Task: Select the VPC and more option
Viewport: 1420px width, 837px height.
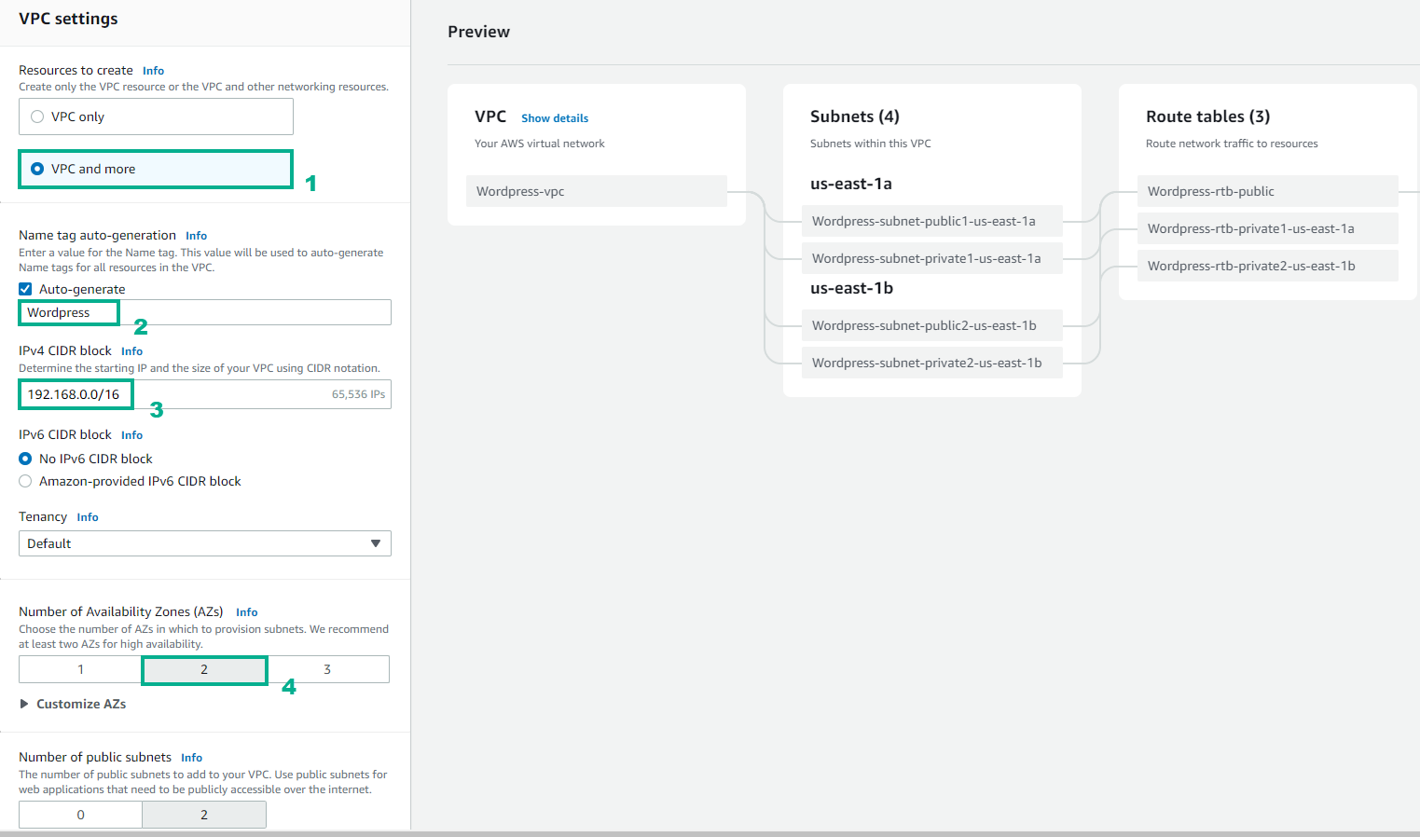Action: [156, 169]
